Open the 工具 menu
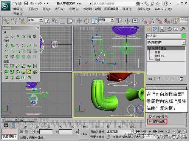Image resolution: width=189 pixels, height=141 pixels. (x=33, y=9)
